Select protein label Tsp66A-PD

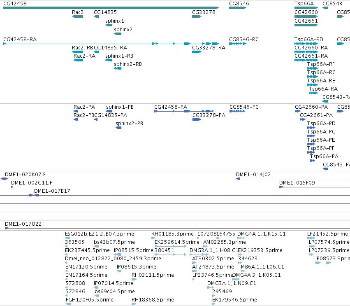pyautogui.click(x=321, y=124)
